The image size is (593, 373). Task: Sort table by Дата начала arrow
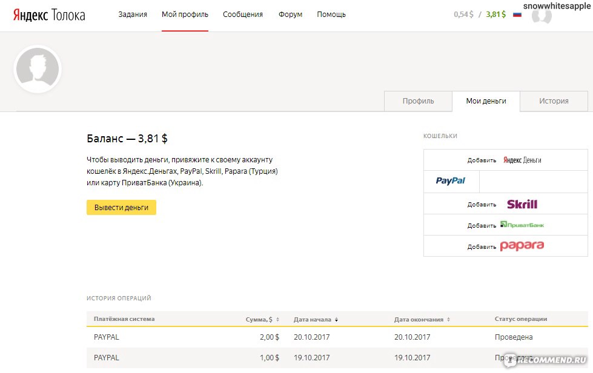(x=336, y=320)
